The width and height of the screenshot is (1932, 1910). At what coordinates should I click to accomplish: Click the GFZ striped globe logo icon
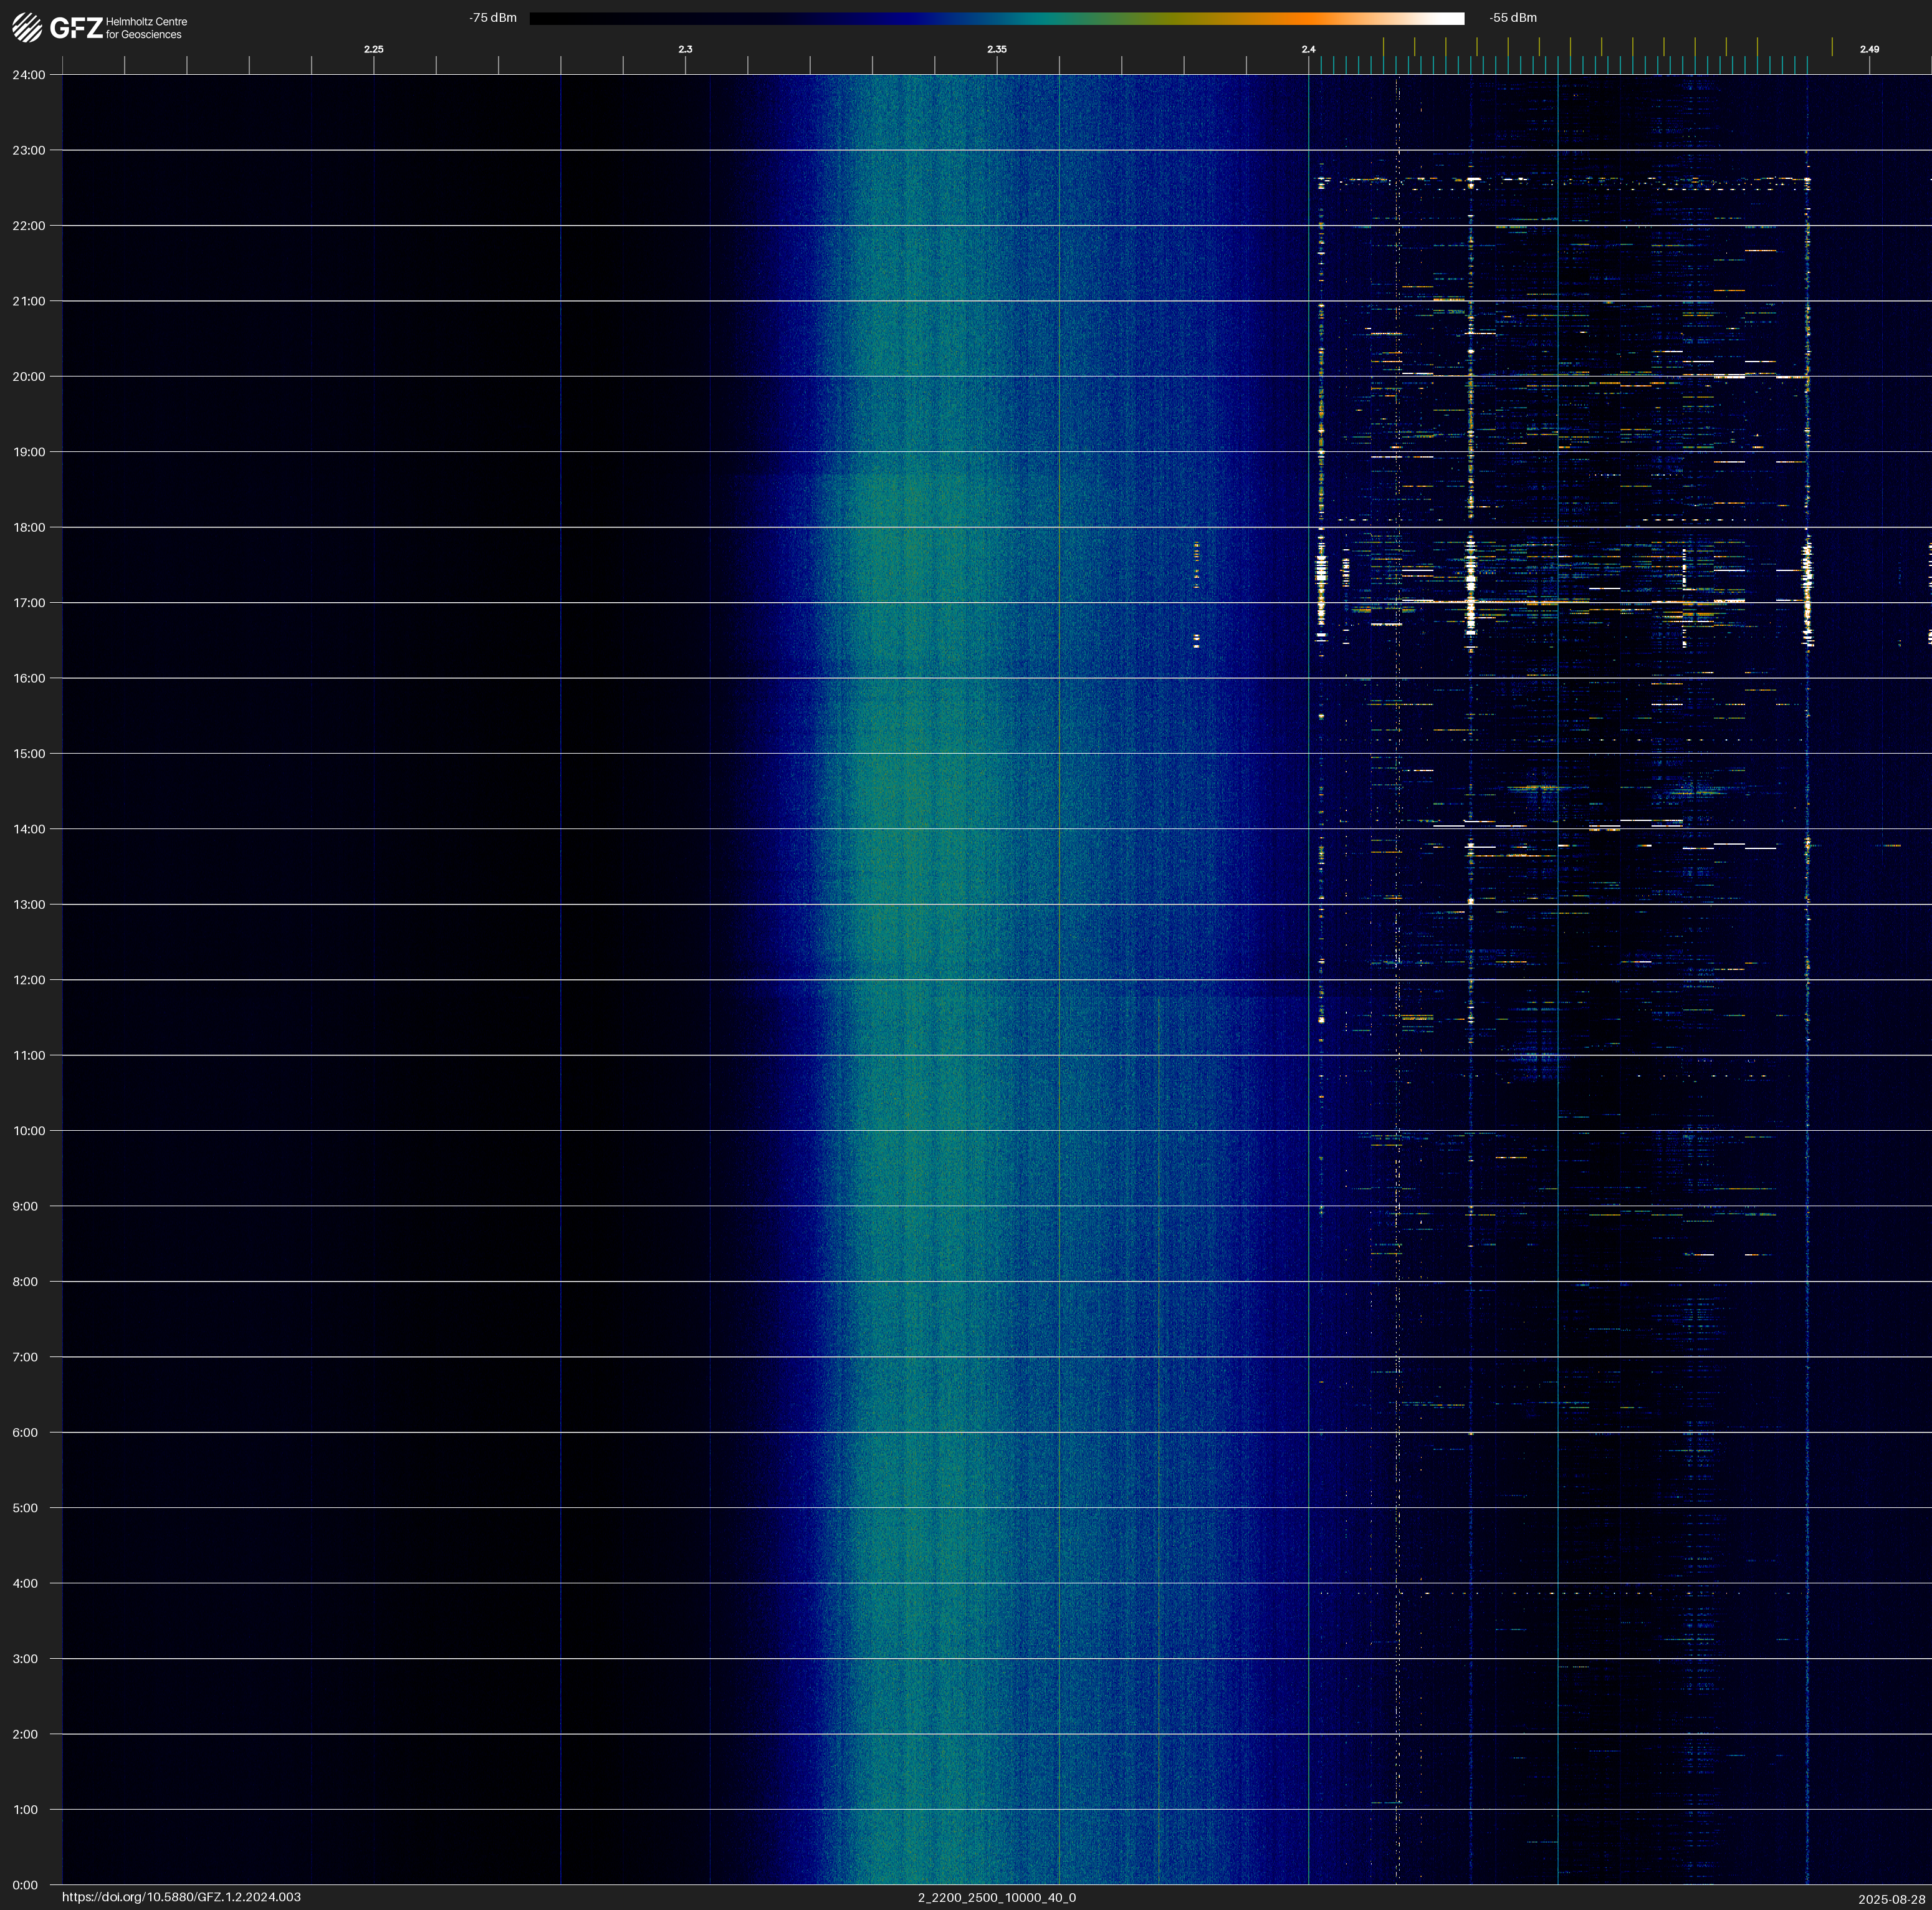tap(27, 27)
